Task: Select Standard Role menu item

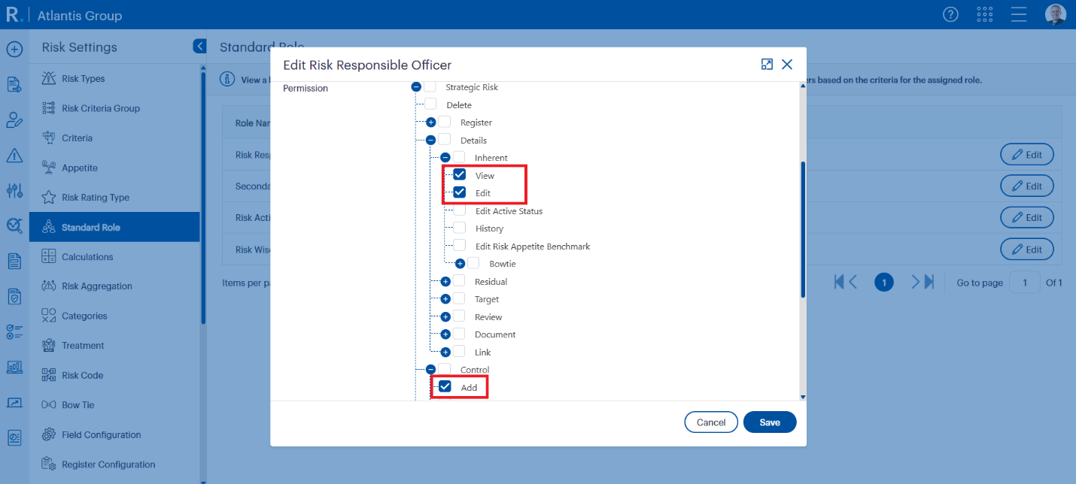Action: click(x=114, y=227)
